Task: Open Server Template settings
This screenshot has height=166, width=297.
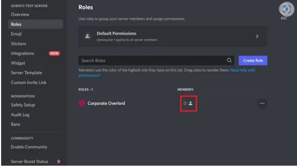Action: coord(27,73)
